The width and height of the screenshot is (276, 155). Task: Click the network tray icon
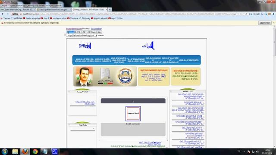coord(253,152)
